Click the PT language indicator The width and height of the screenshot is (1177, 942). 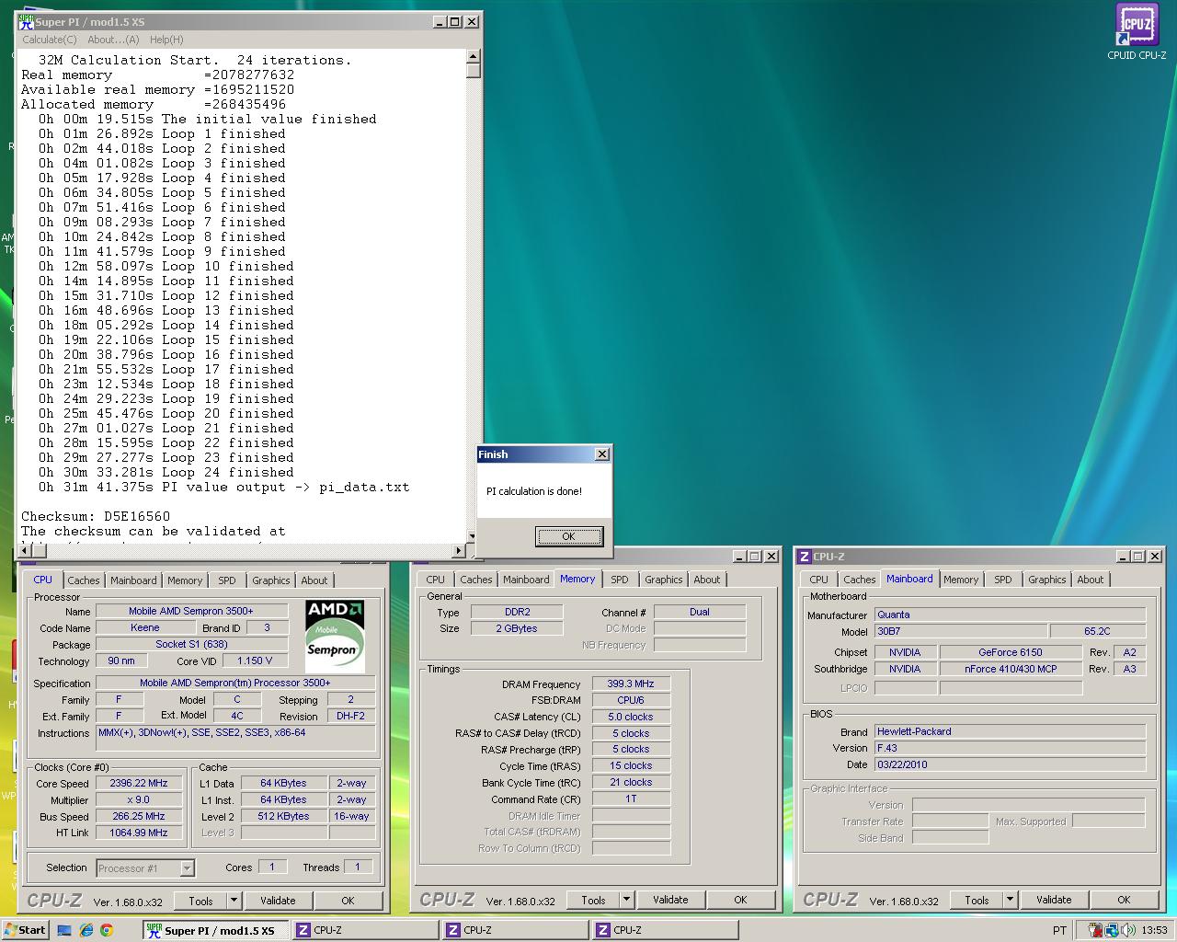(x=1059, y=930)
